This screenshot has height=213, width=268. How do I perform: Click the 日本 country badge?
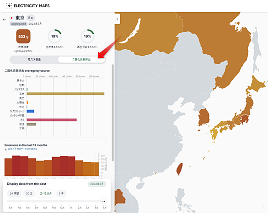pos(31,18)
